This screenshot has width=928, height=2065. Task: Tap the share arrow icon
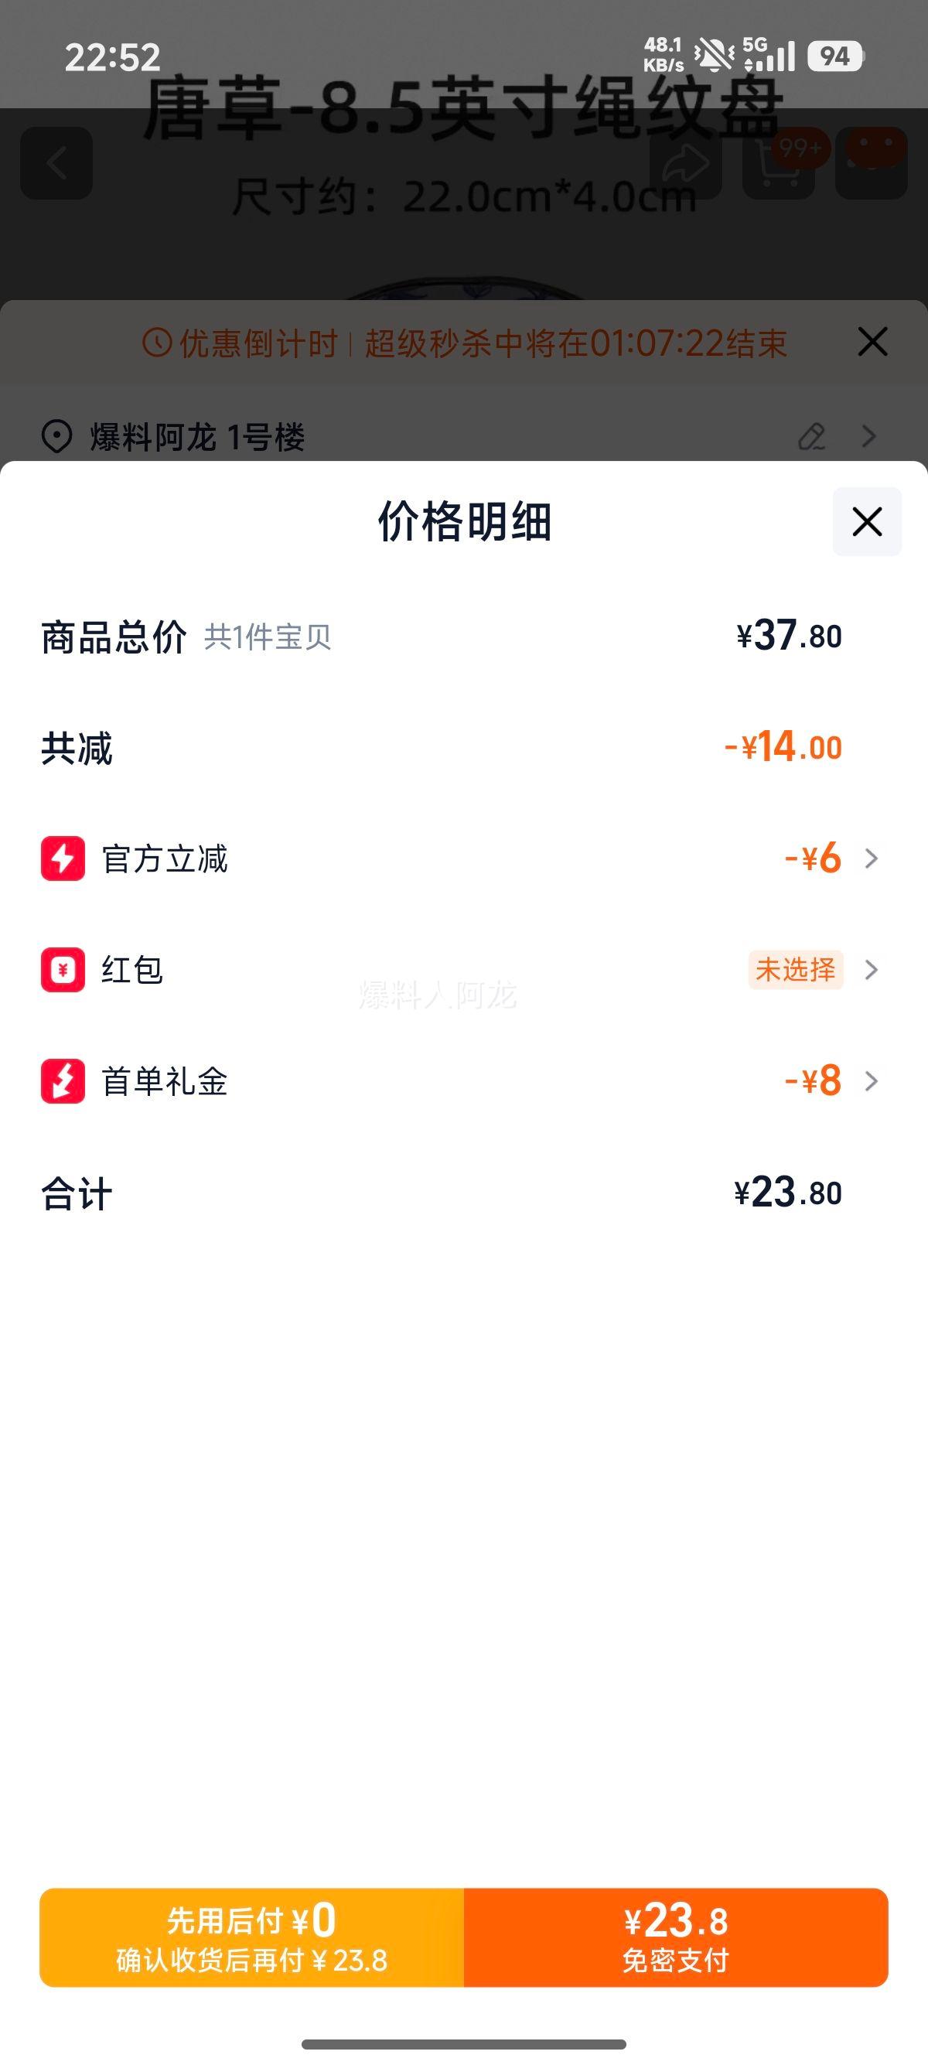tap(685, 163)
